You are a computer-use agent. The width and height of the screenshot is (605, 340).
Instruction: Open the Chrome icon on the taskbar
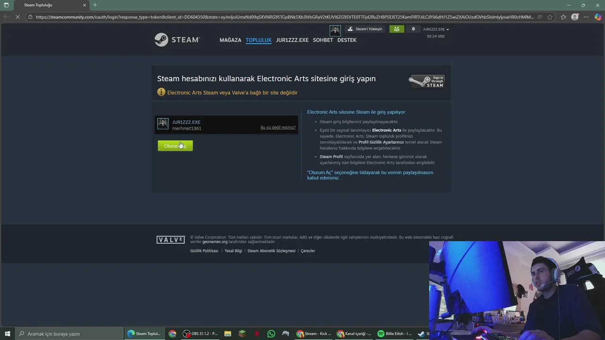point(173,333)
